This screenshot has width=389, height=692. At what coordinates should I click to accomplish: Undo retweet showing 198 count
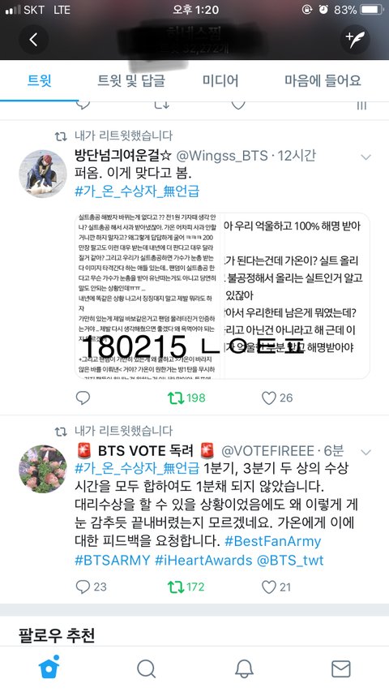coord(186,398)
